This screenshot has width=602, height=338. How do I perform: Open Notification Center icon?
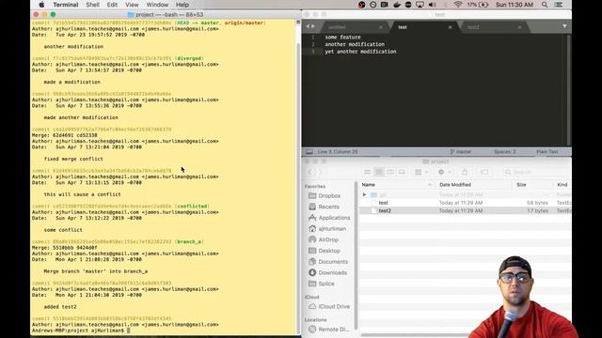(x=559, y=5)
